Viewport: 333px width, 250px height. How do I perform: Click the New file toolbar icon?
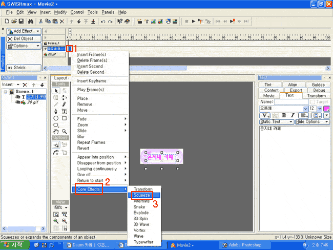7,21
